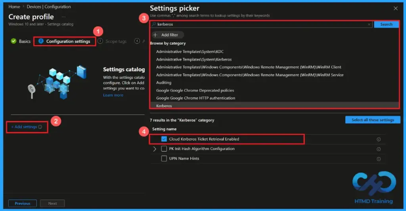406x211 pixels.
Task: Click the Basics completed checkmark icon
Action: click(13, 41)
